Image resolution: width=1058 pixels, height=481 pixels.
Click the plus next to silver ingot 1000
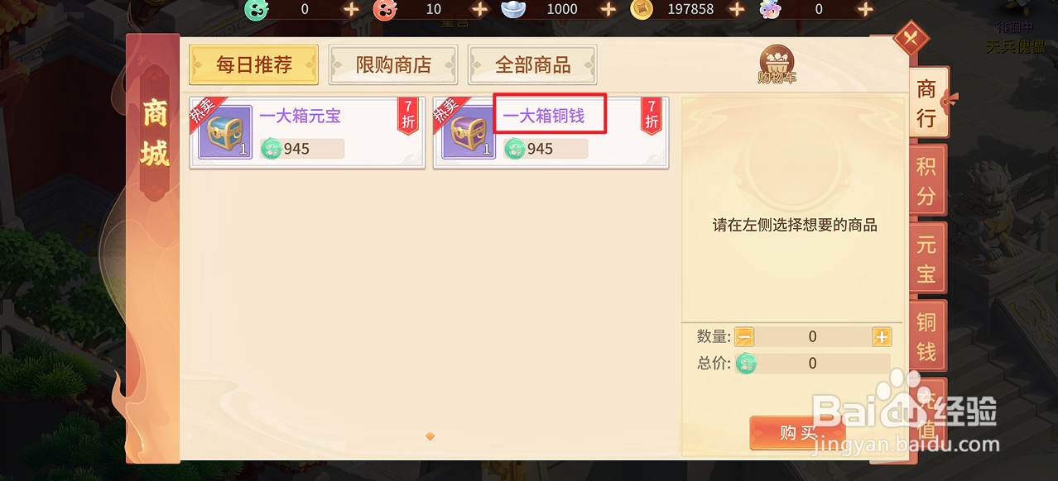point(608,9)
